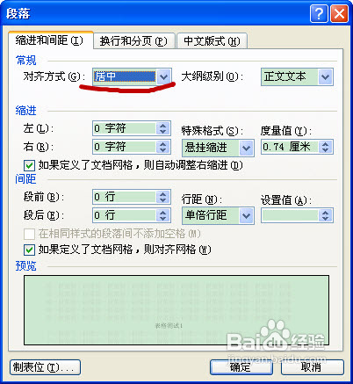Decrease 段后 spacing with down arrow
353x384 pixels.
[x=163, y=219]
